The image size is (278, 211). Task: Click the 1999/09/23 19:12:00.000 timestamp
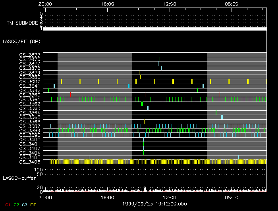coord(155,203)
